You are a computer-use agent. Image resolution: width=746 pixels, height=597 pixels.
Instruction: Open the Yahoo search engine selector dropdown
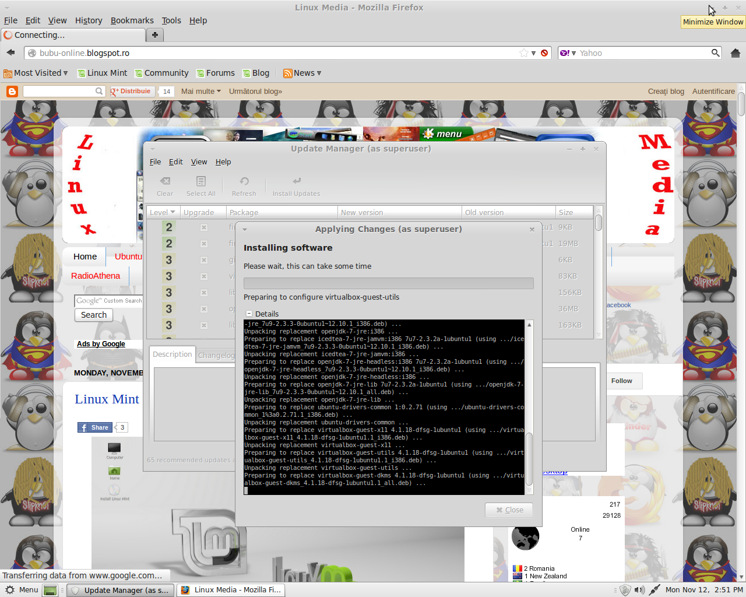pos(568,53)
